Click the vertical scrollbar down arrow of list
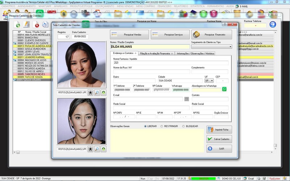The height and width of the screenshot is (181, 290). coord(275,149)
